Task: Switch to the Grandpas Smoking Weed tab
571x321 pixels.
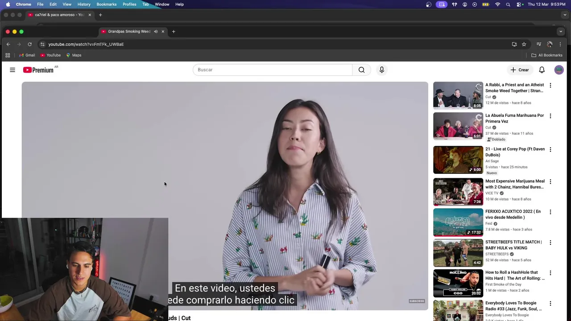Action: point(129,32)
